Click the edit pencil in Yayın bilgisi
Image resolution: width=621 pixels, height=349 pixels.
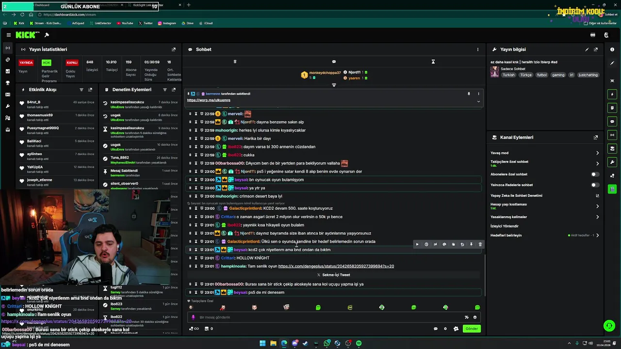point(587,49)
